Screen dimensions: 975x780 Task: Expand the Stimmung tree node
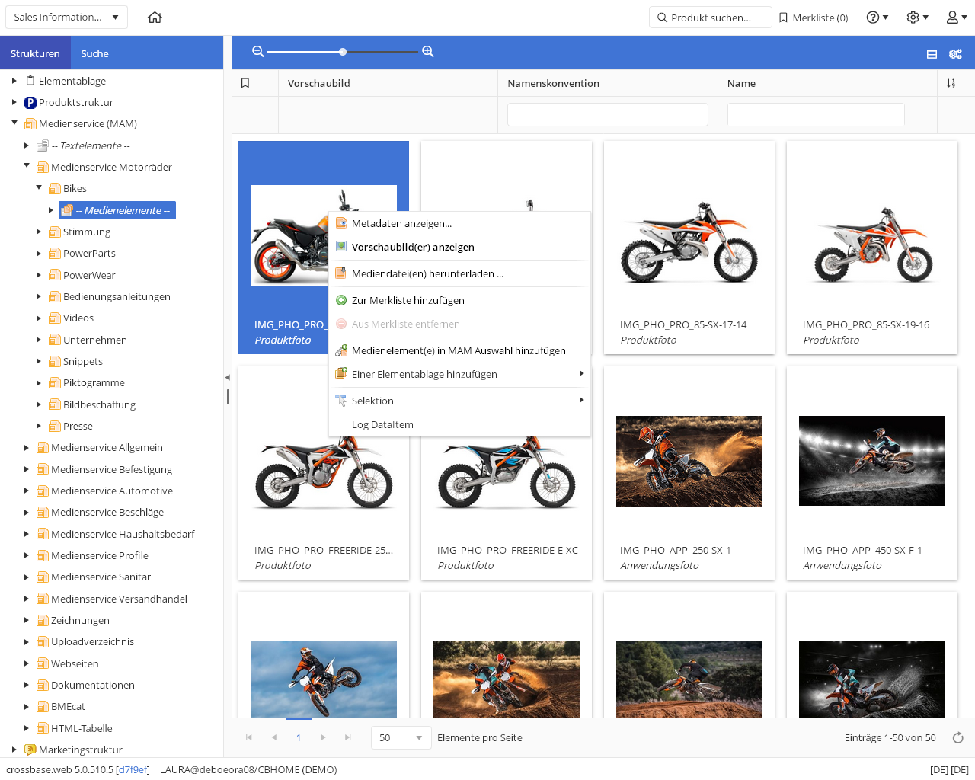pos(39,232)
